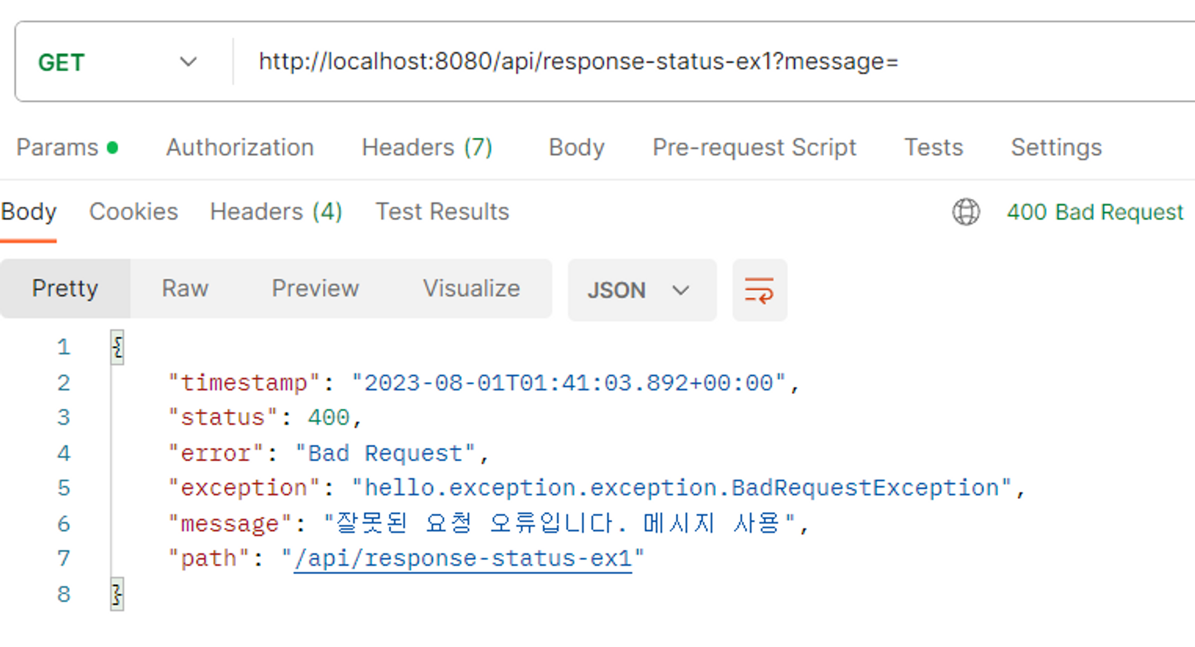Switch response view to Preview

click(x=315, y=289)
